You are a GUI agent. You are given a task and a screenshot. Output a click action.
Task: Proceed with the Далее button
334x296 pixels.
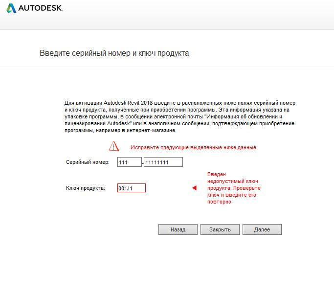[262, 229]
